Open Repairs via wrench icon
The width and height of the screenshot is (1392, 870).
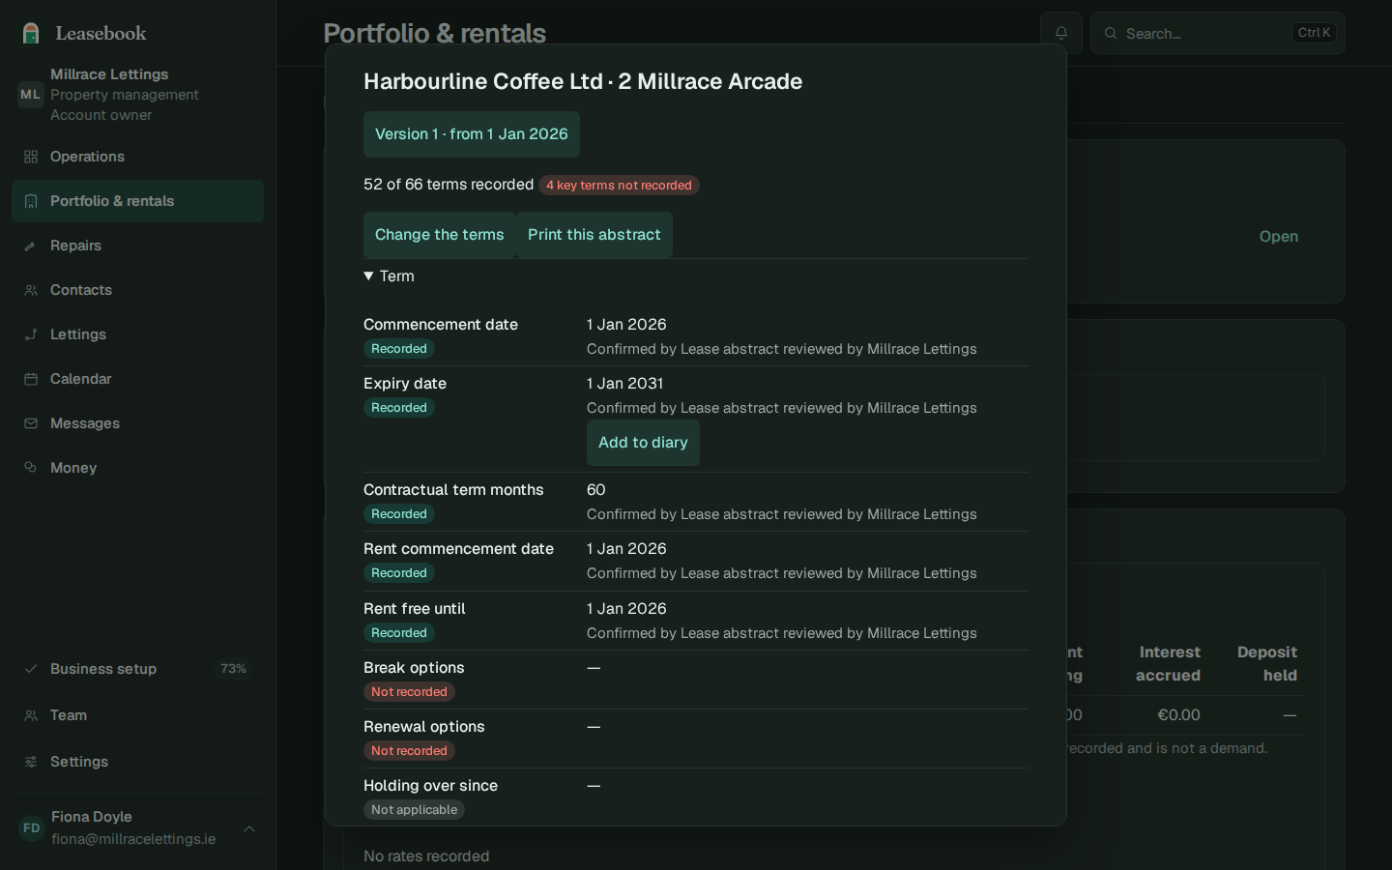[x=31, y=246]
